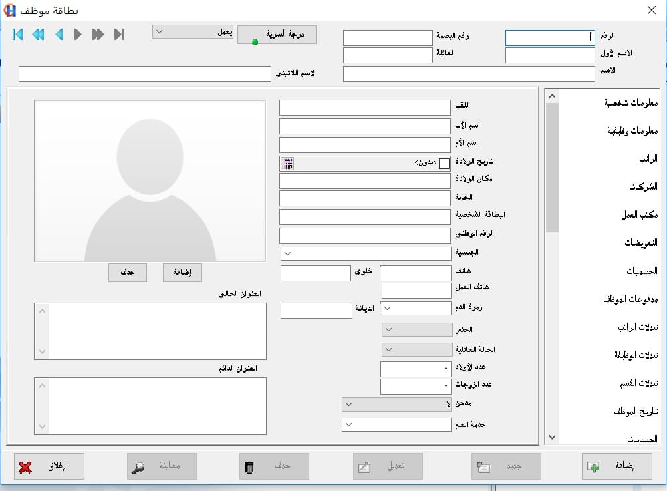Click the red X إغلاق close button
Viewport: 667px width, 491px height.
click(49, 467)
